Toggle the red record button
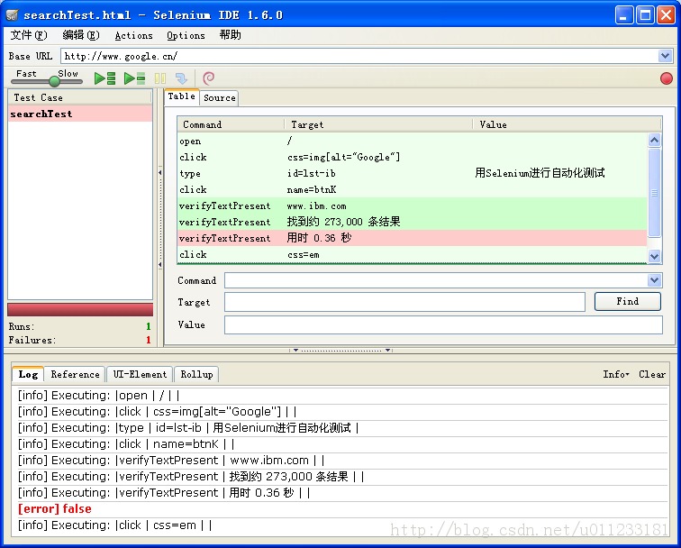This screenshot has height=548, width=681. (x=667, y=78)
